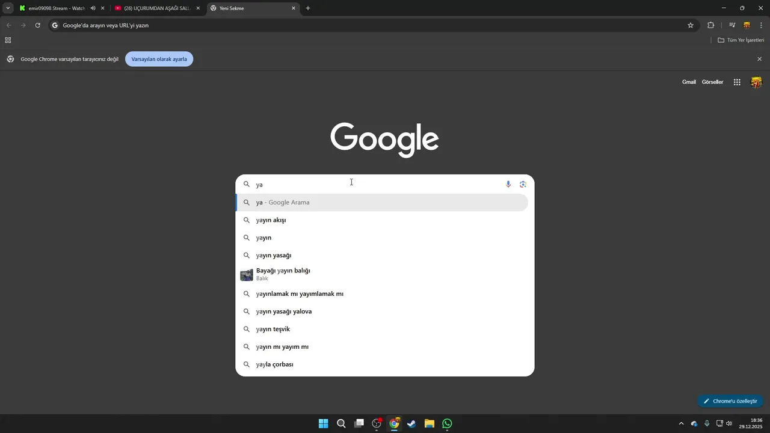This screenshot has height=433, width=770.
Task: Open network settings tray icon
Action: [x=719, y=423]
